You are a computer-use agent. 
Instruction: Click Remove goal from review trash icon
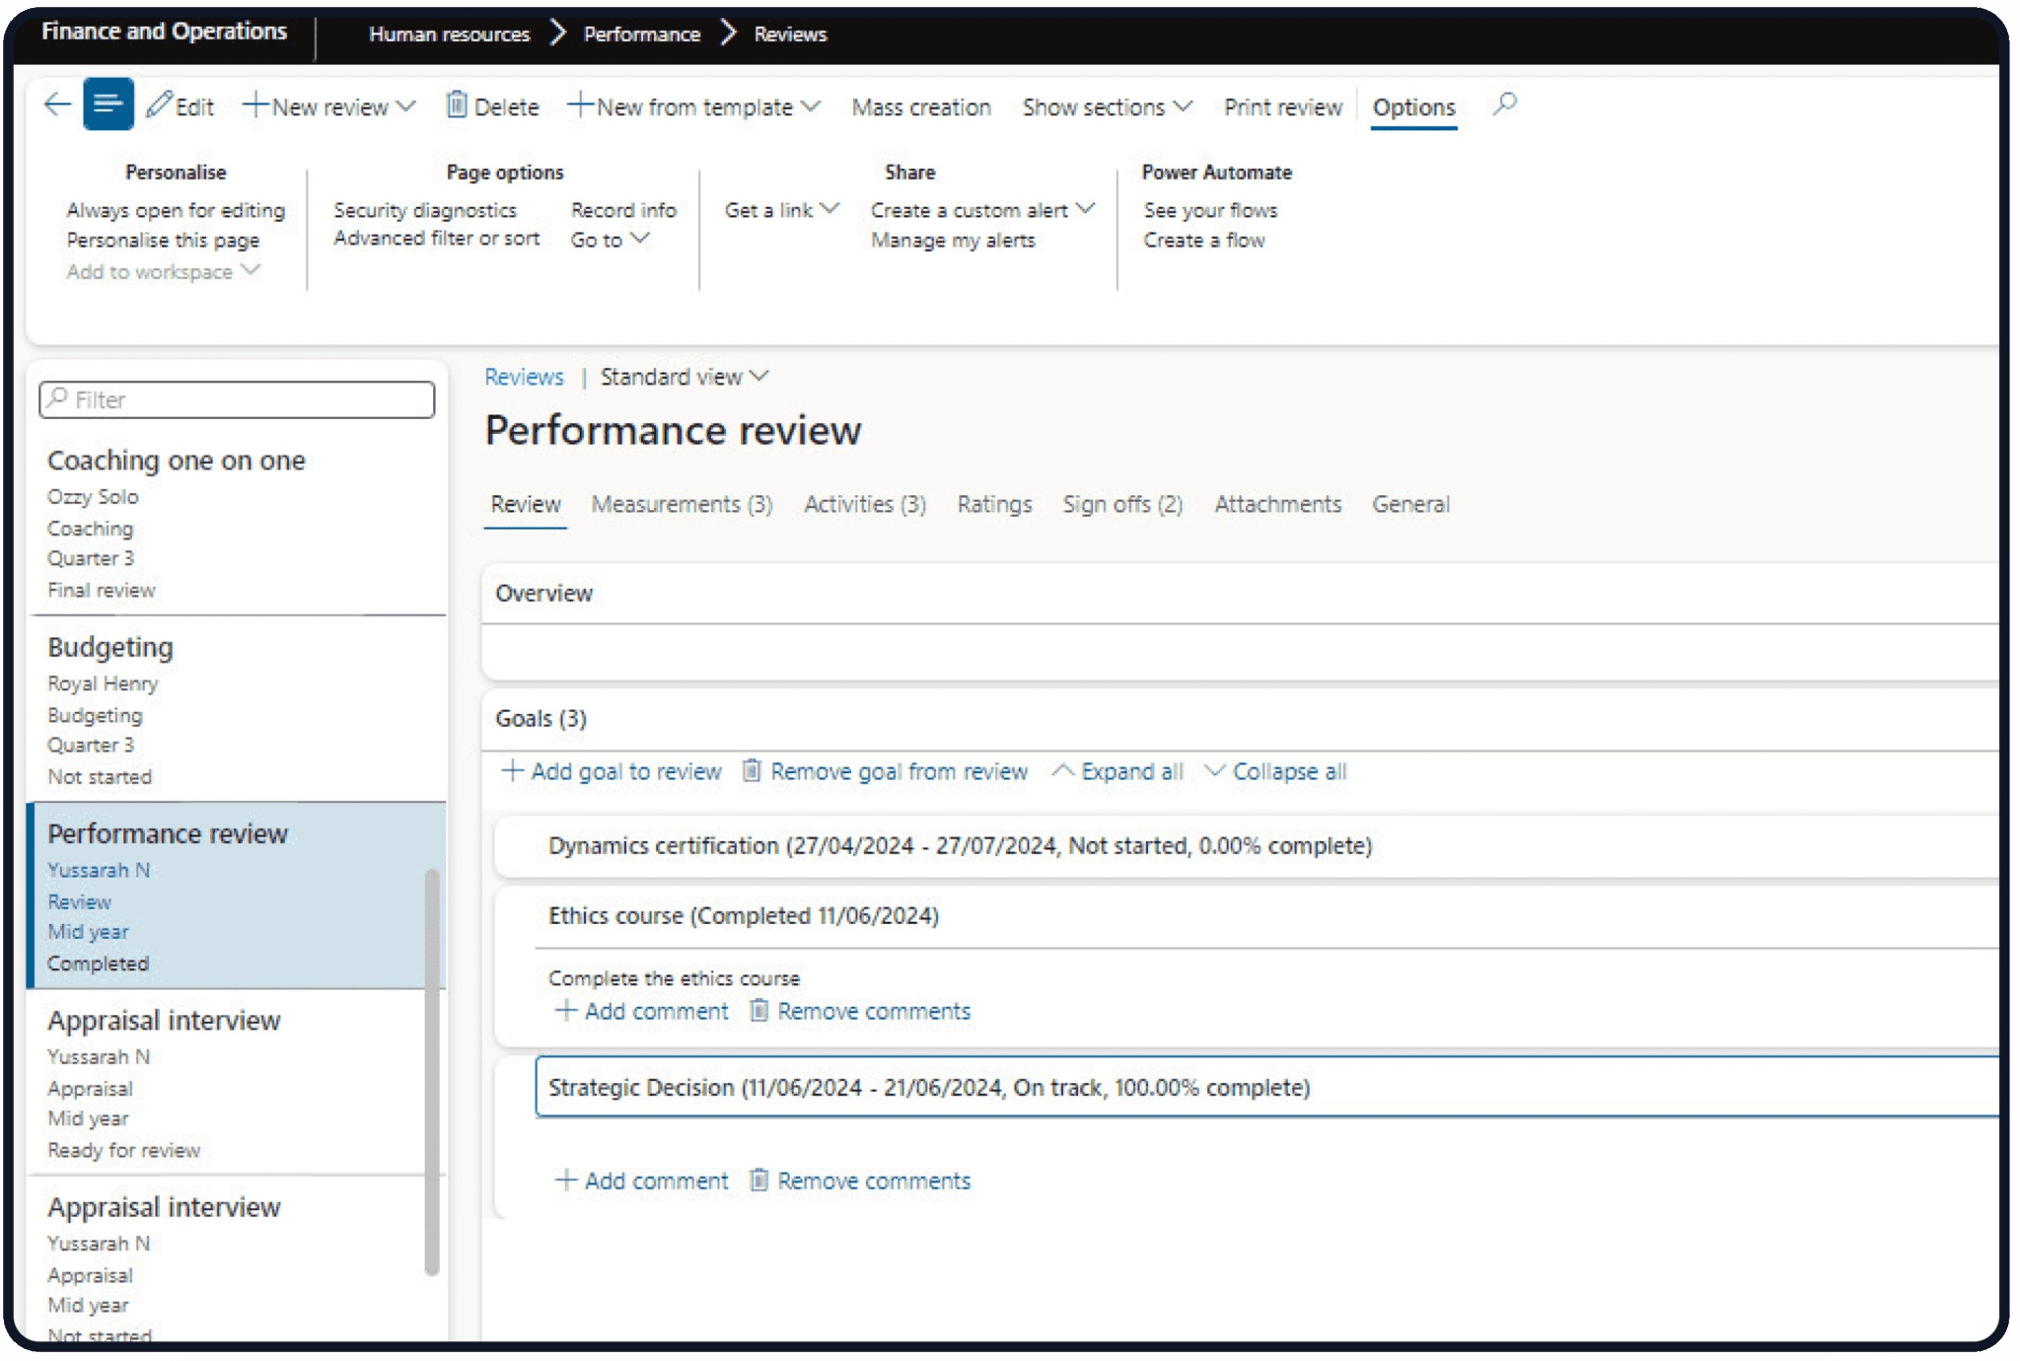752,770
